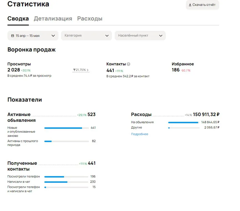Click the Воронка продаж heading
The height and width of the screenshot is (211, 240).
pos(32,50)
